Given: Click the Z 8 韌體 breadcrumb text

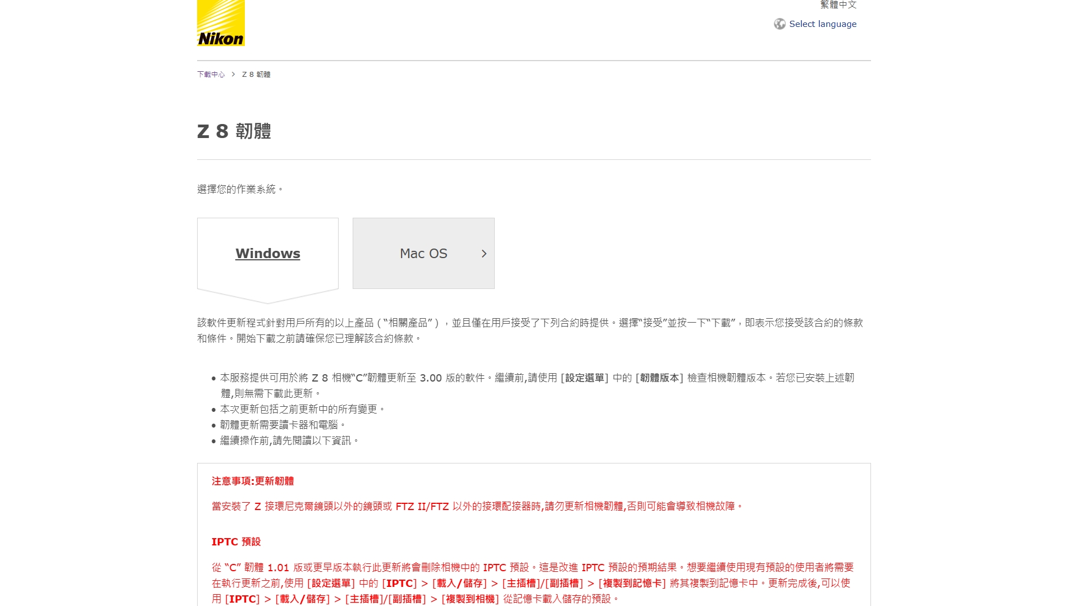Looking at the screenshot, I should (256, 75).
